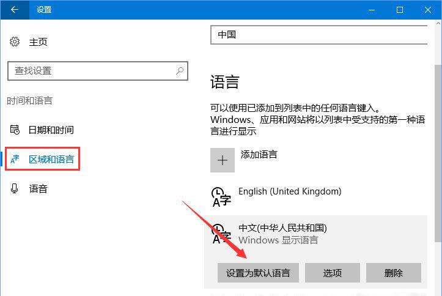Click the 中文(中华人民共和国) language icon
The height and width of the screenshot is (296, 442).
[x=221, y=234]
